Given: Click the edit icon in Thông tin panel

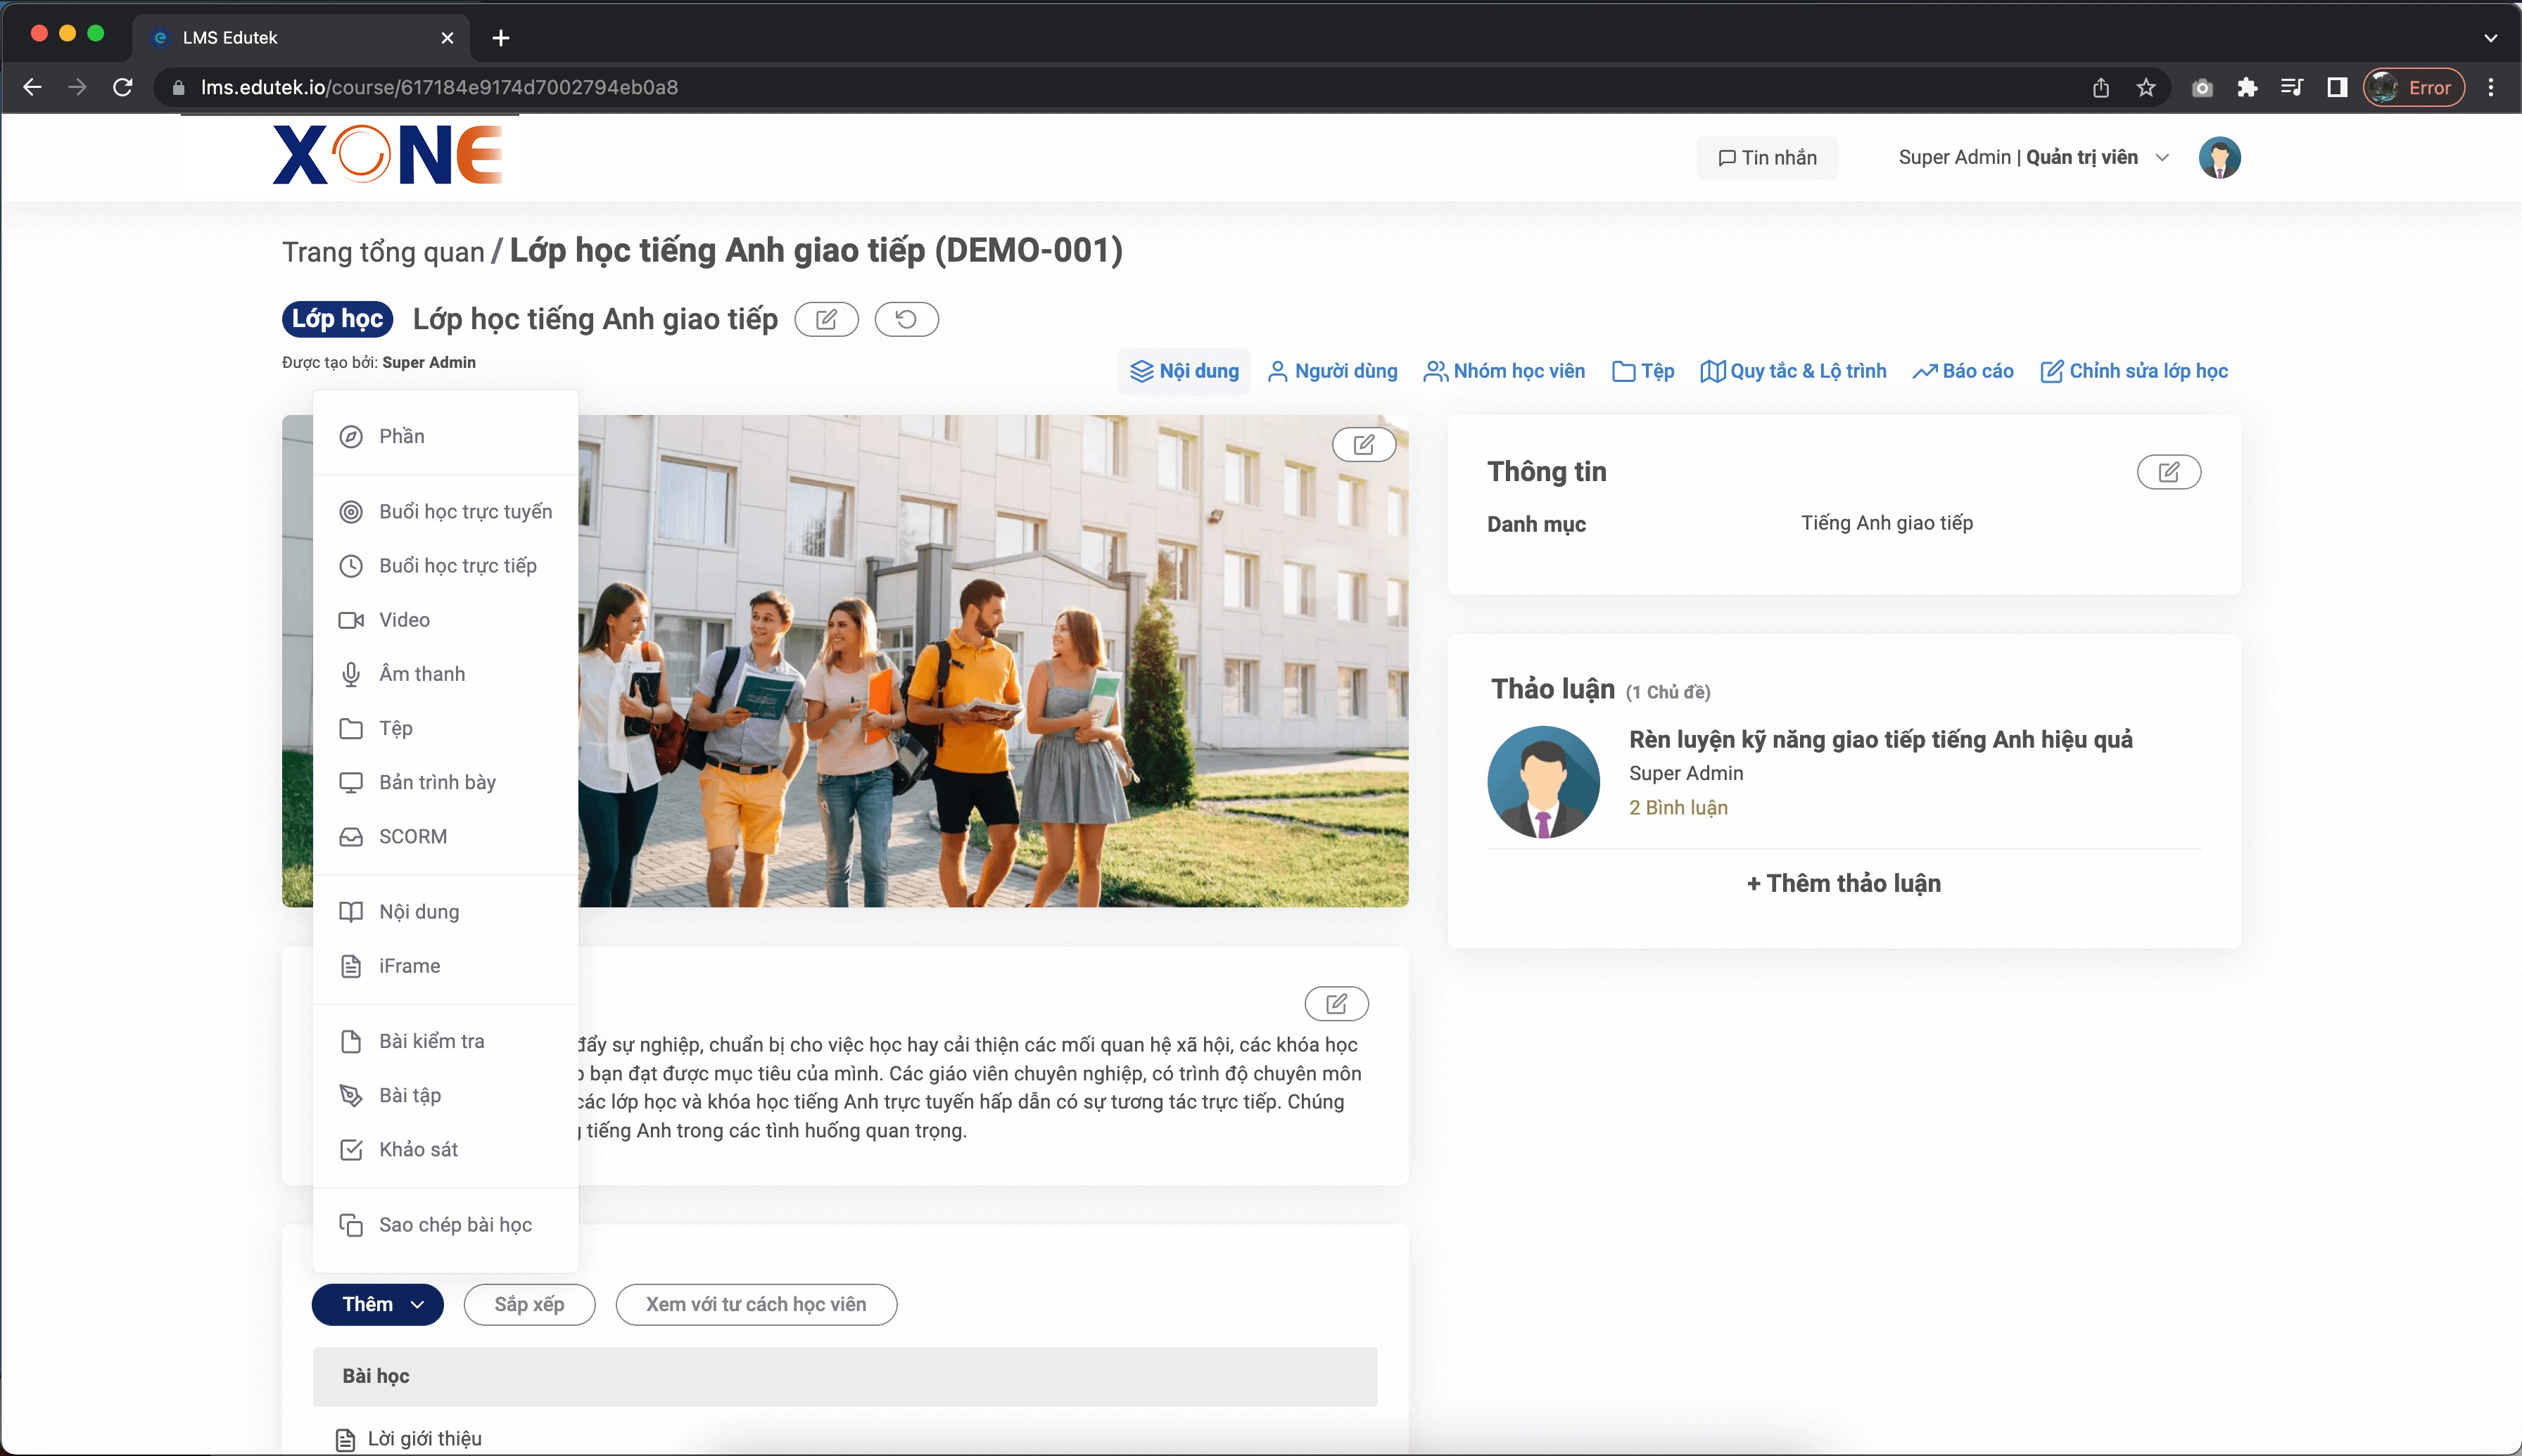Looking at the screenshot, I should [x=2169, y=472].
